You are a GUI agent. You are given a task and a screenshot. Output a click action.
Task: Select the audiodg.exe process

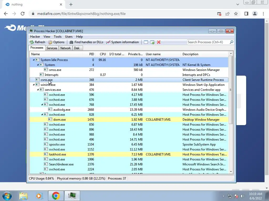(x=129, y=110)
